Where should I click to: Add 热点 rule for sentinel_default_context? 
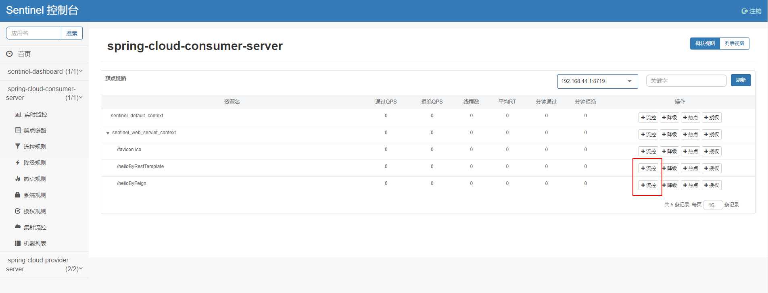tap(691, 118)
